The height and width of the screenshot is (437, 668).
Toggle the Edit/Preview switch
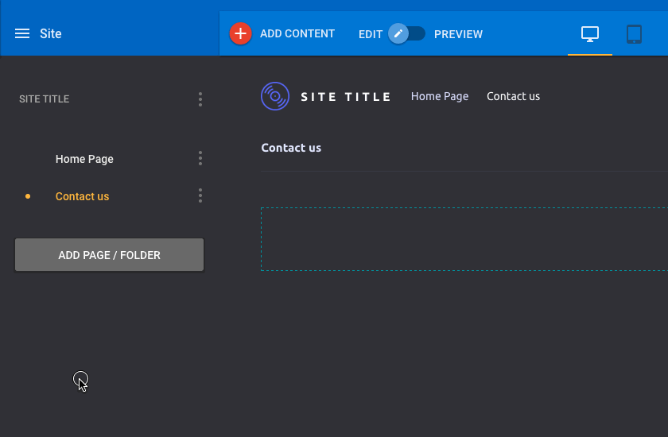pyautogui.click(x=406, y=33)
